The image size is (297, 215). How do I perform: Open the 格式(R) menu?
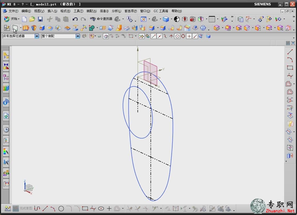coord(65,11)
